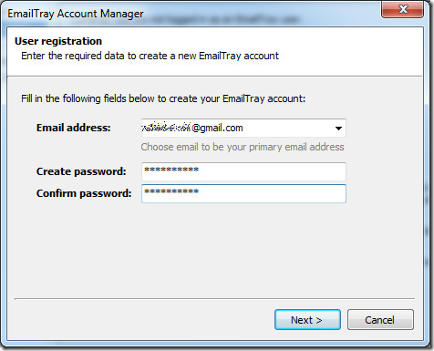Click the Create password label
Viewport: 434px width, 351px height.
pos(81,171)
